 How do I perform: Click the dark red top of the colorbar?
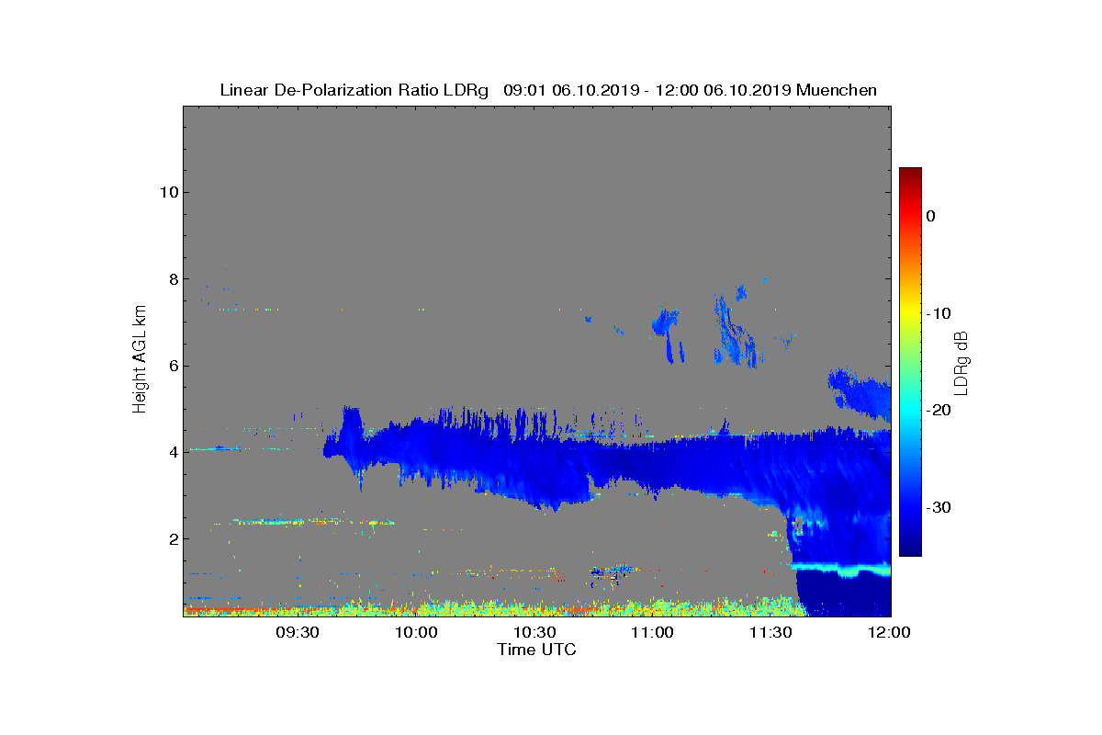tap(910, 175)
